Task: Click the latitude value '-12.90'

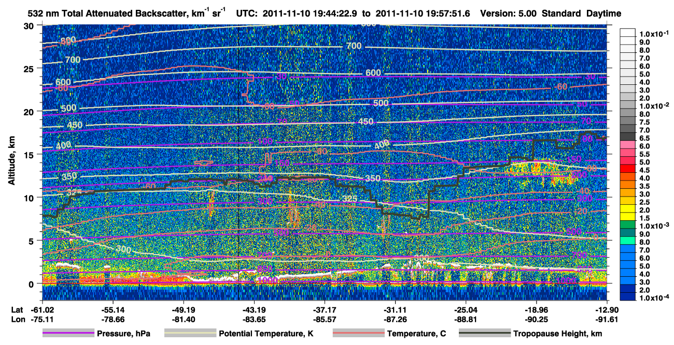Action: point(607,310)
